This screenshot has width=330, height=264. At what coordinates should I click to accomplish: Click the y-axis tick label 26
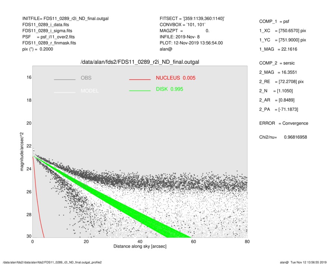pyautogui.click(x=29, y=192)
